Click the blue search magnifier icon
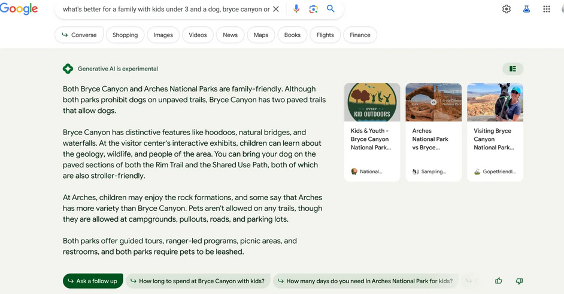This screenshot has height=294, width=564. coord(330,9)
